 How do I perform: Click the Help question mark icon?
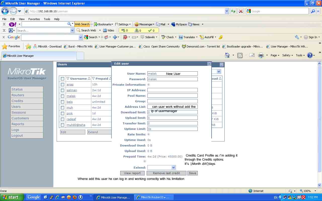[310, 55]
